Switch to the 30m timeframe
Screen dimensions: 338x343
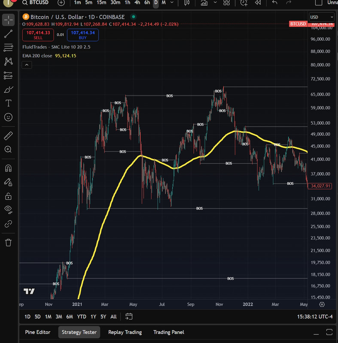[x=116, y=3]
